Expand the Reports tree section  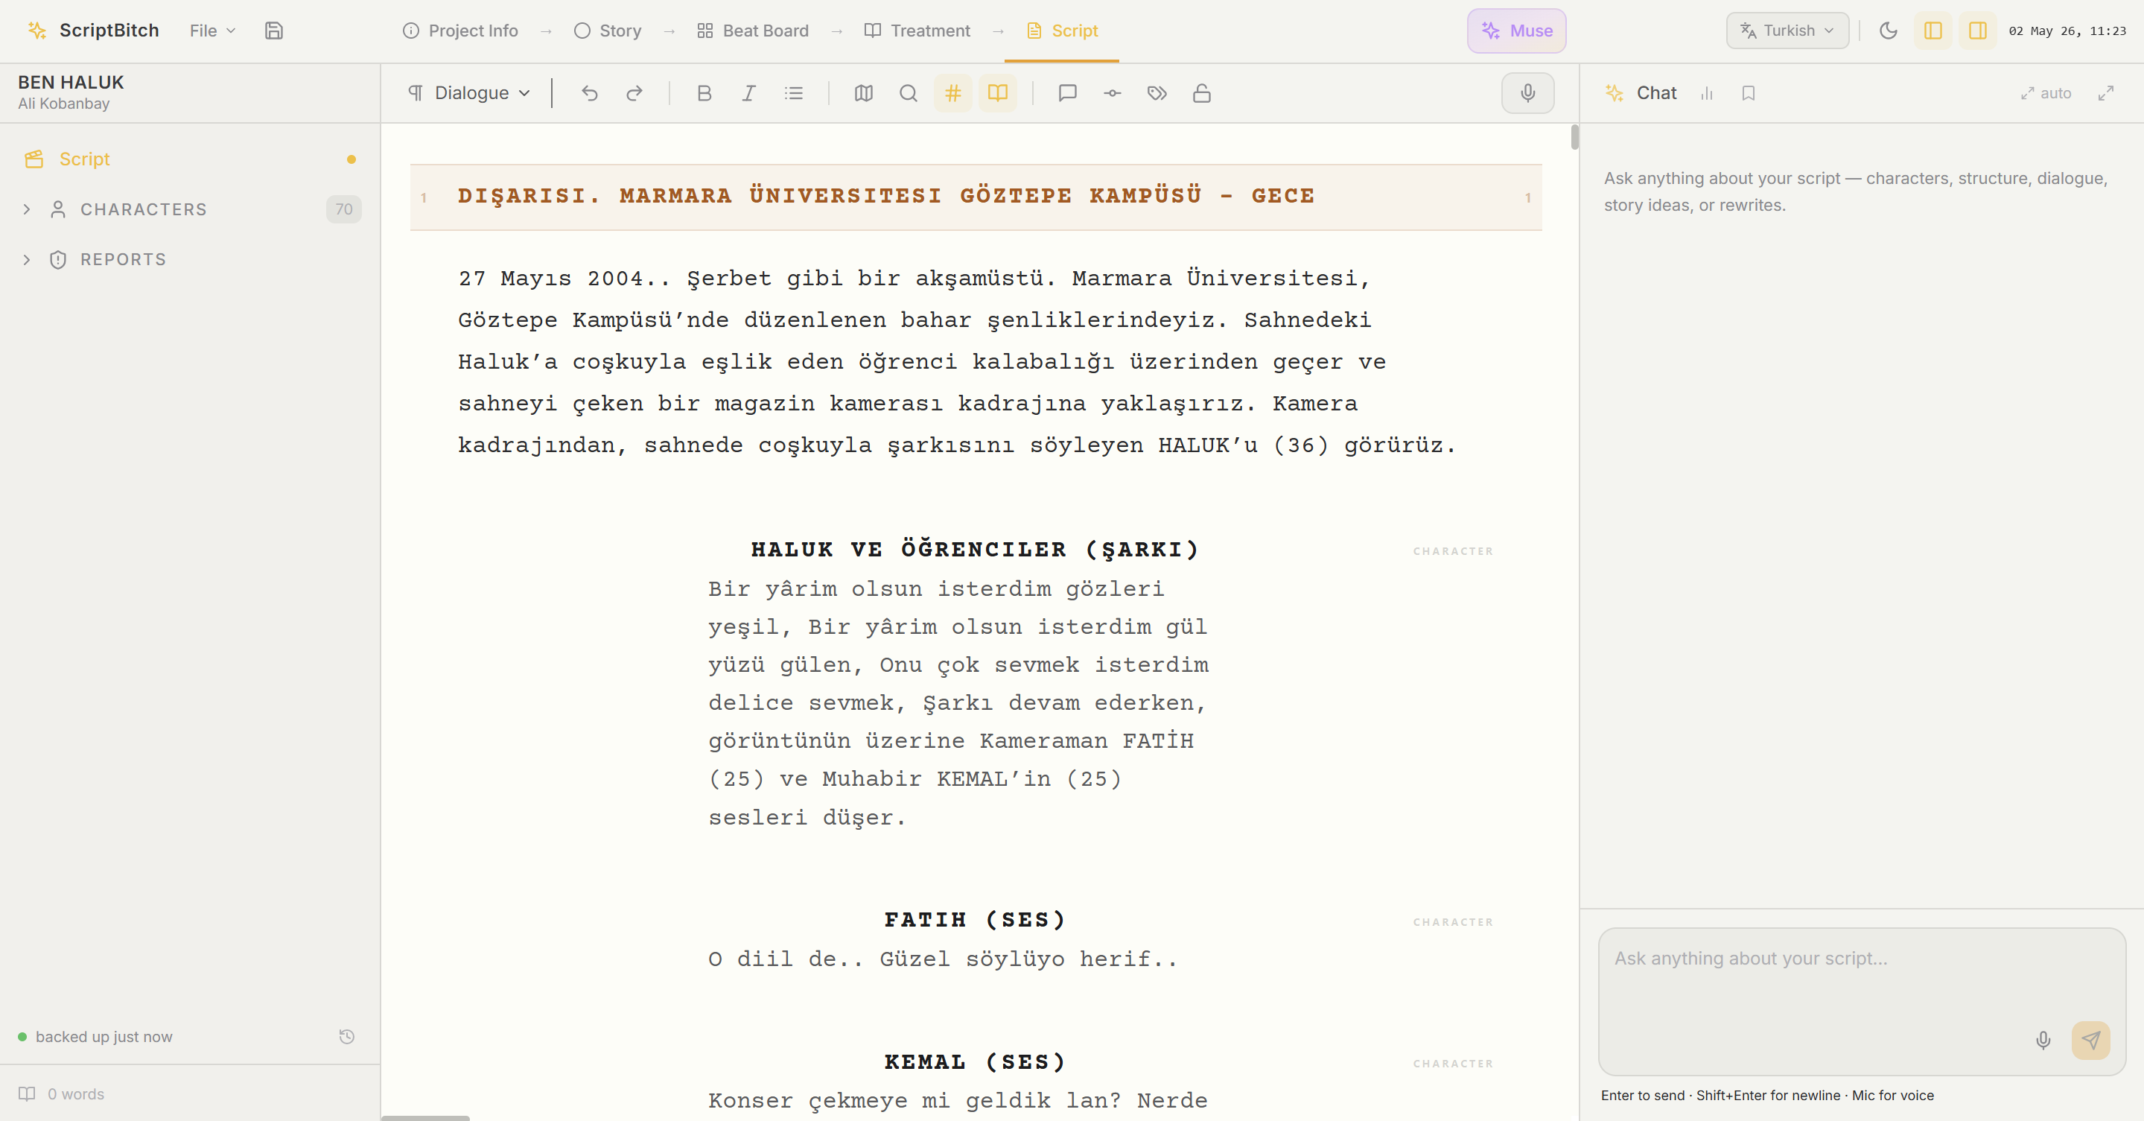pyautogui.click(x=27, y=260)
